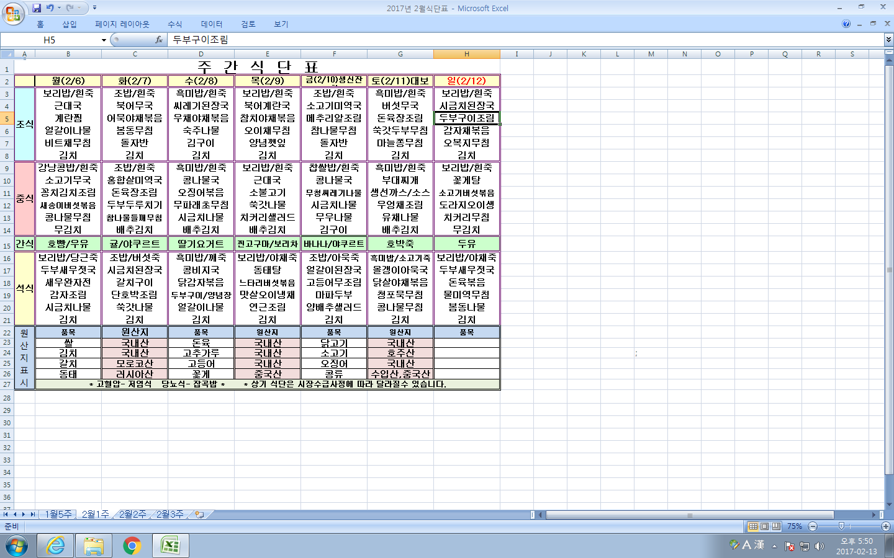Switch to Page Layout view

765,526
